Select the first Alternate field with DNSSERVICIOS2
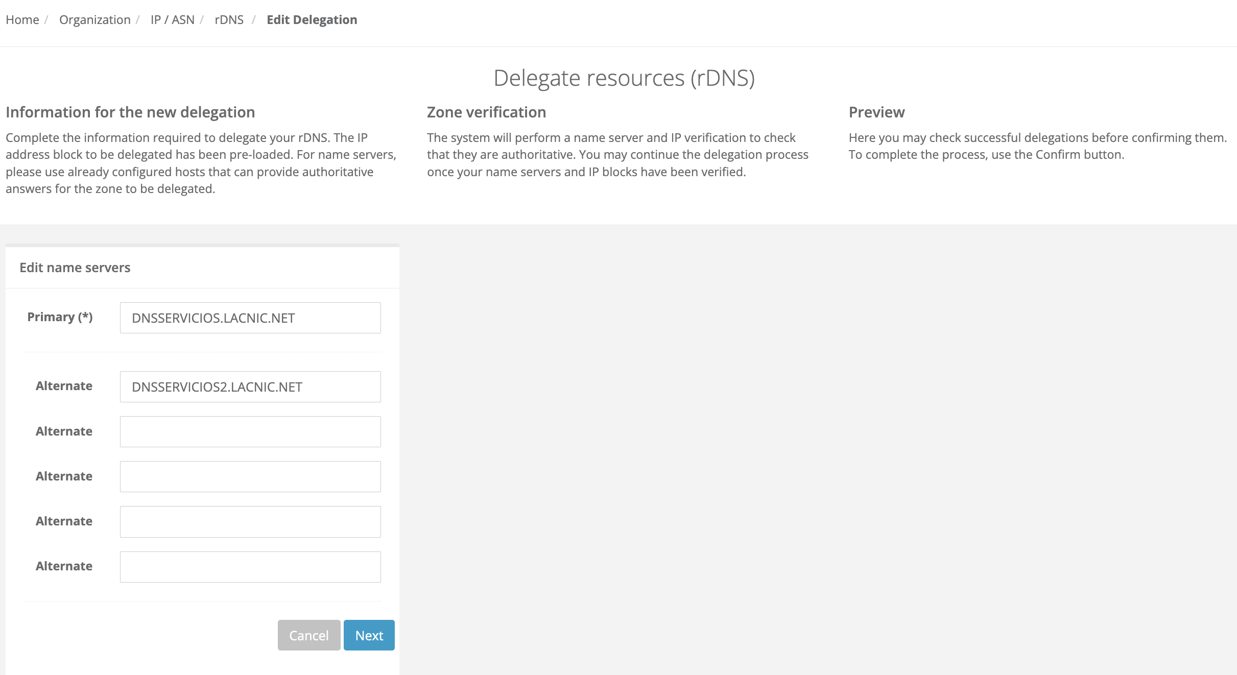 click(250, 387)
